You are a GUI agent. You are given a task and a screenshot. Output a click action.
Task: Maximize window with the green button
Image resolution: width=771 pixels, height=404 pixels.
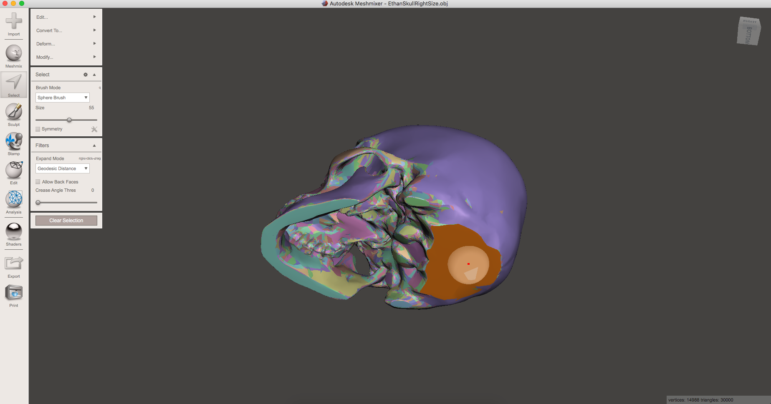coord(22,3)
